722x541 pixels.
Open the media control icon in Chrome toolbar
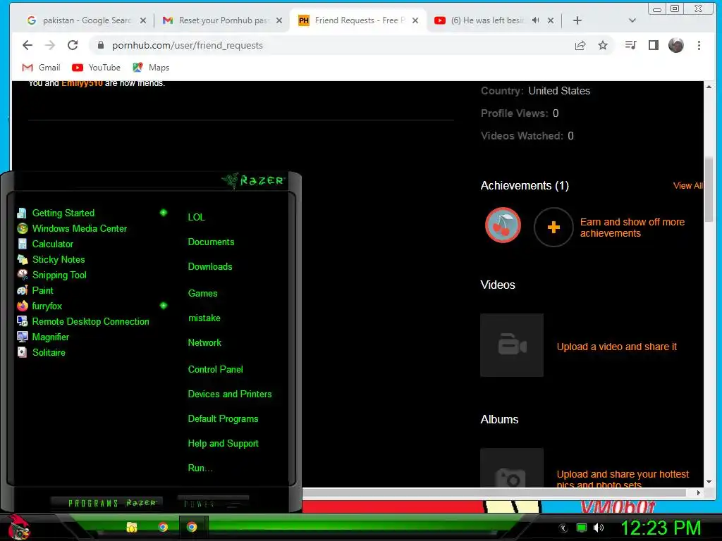[631, 45]
